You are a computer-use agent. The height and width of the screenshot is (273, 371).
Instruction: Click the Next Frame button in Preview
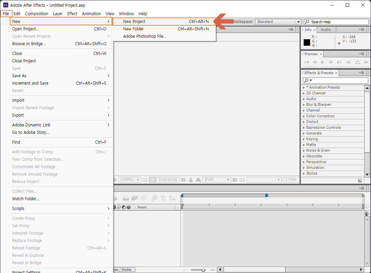(x=331, y=62)
